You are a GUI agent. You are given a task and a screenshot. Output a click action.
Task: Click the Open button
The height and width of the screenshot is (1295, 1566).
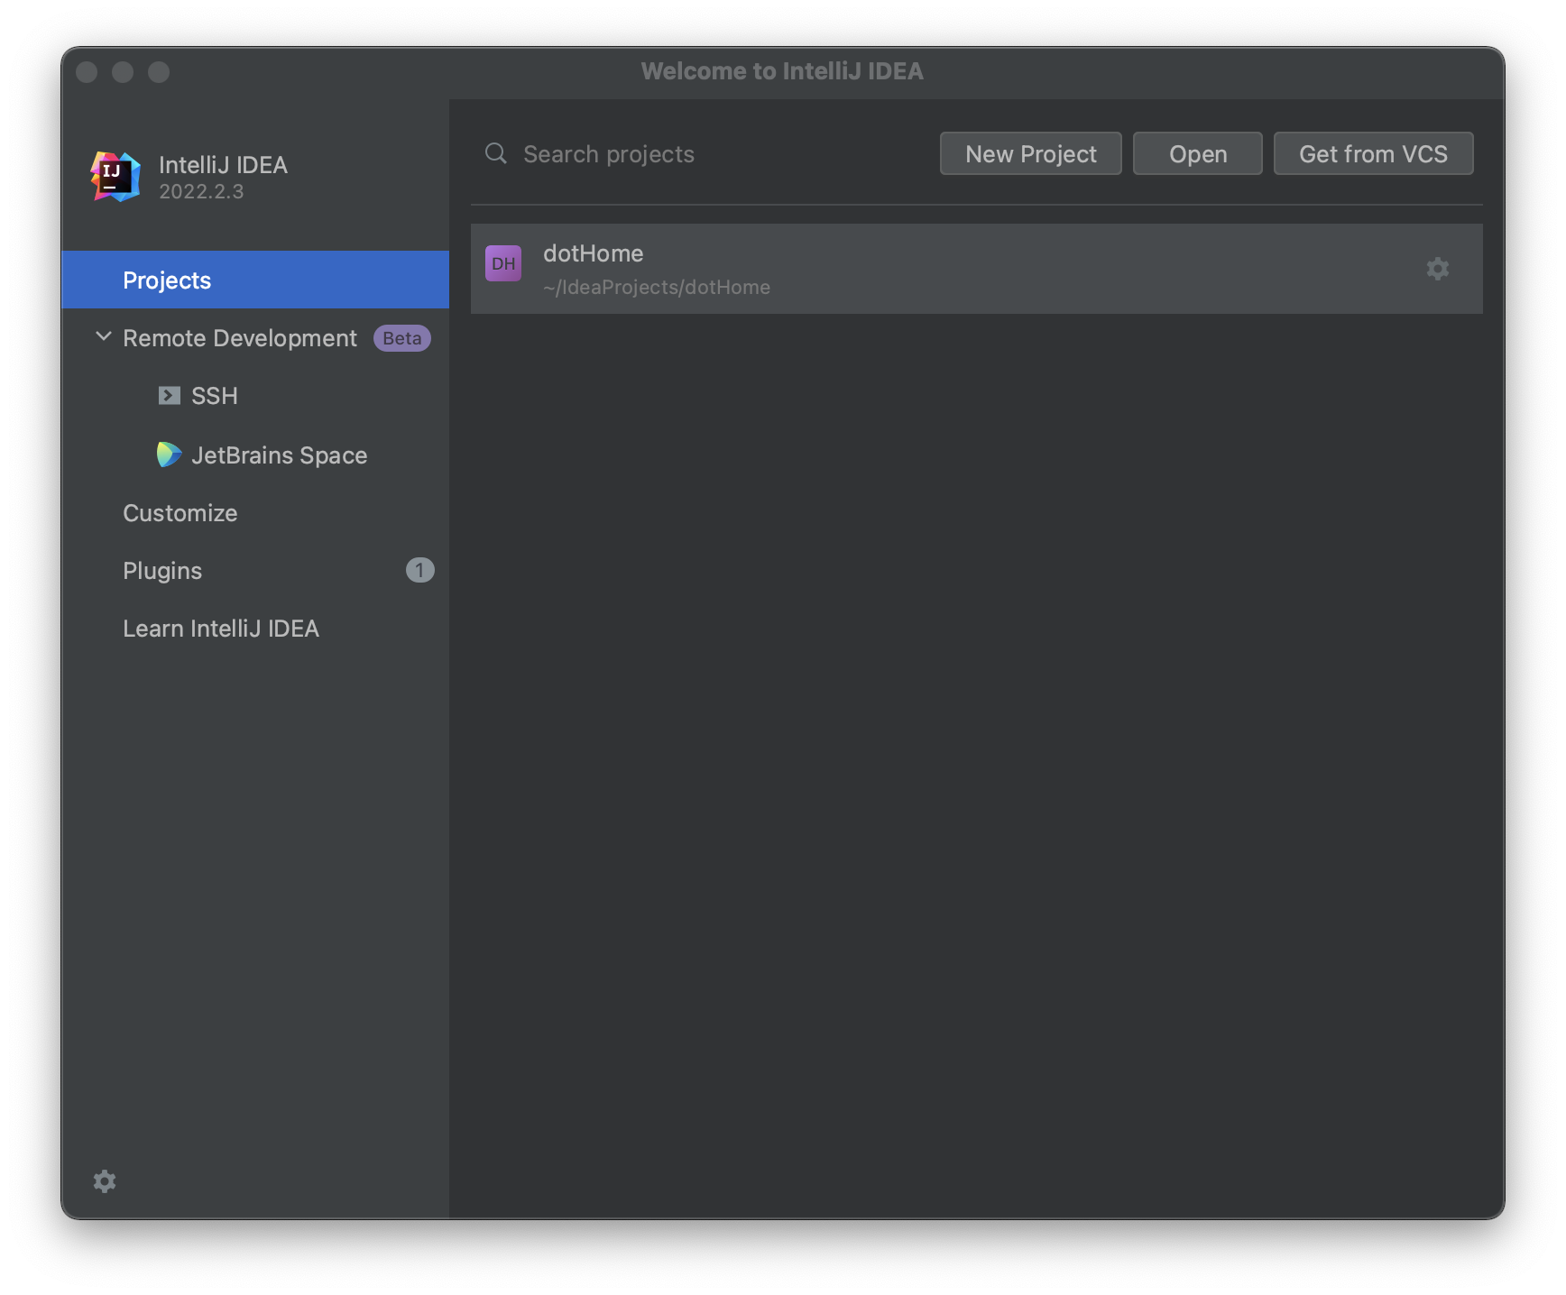tap(1198, 153)
